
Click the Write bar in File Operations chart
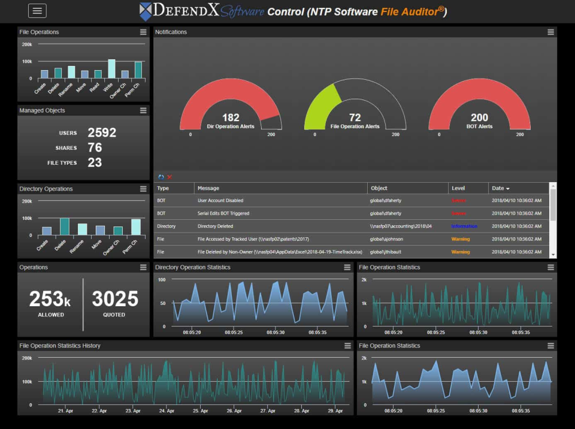(111, 69)
